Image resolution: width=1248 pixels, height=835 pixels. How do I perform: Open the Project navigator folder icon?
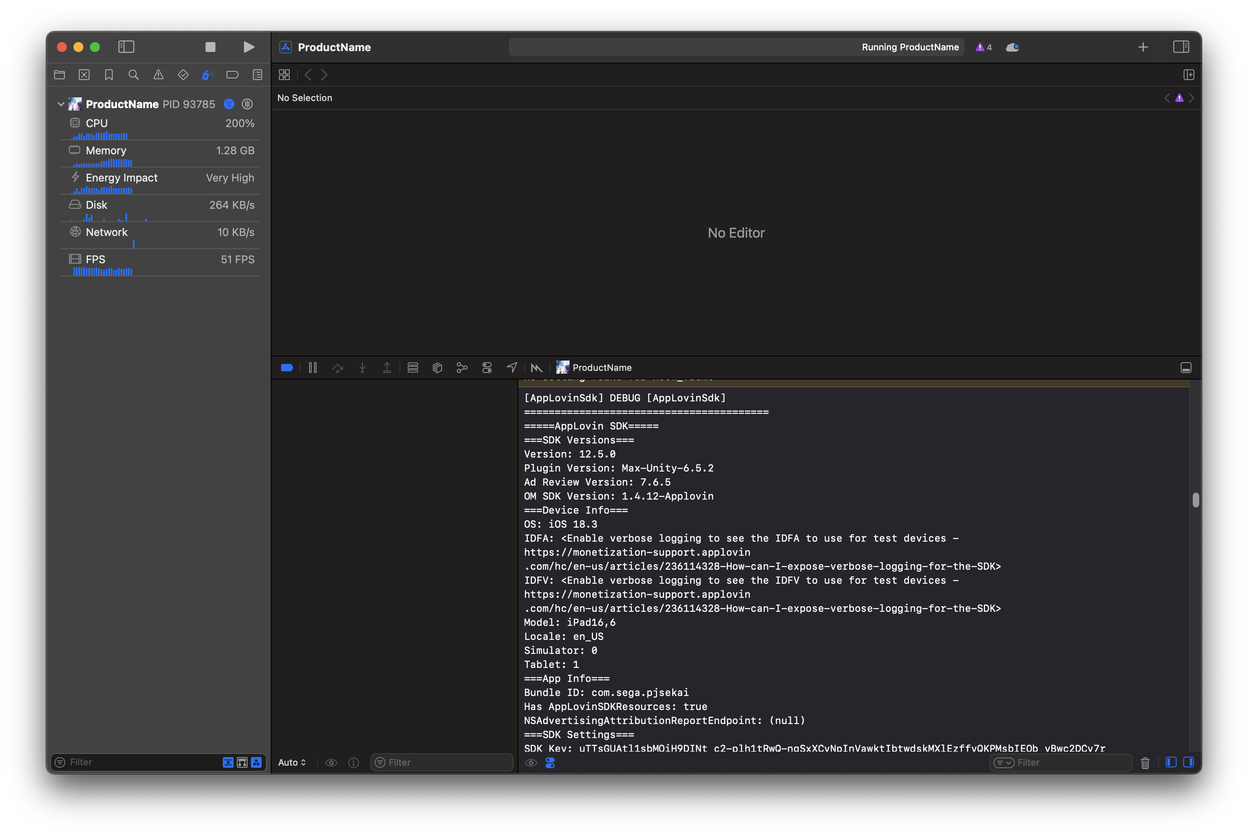pos(59,75)
